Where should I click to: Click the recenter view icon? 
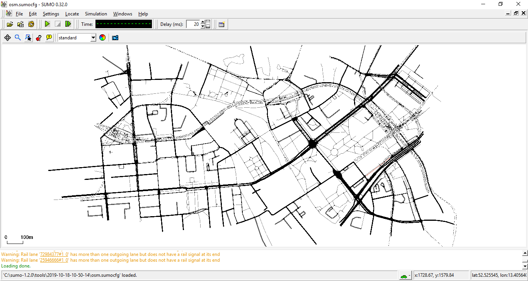(x=7, y=38)
